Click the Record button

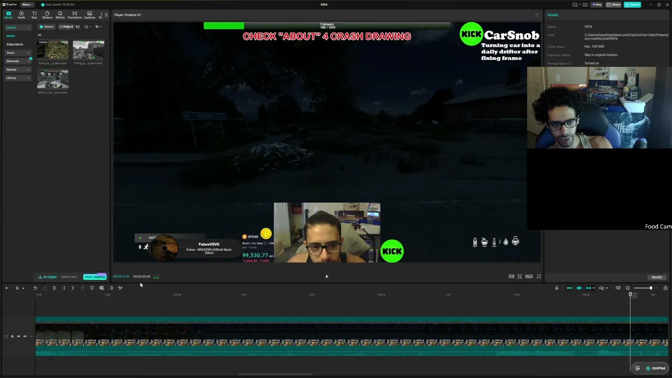[66, 27]
